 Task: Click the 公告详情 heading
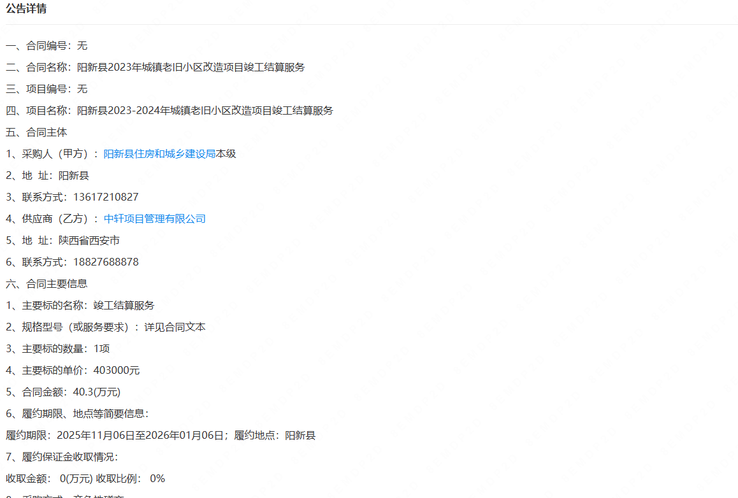tap(26, 9)
